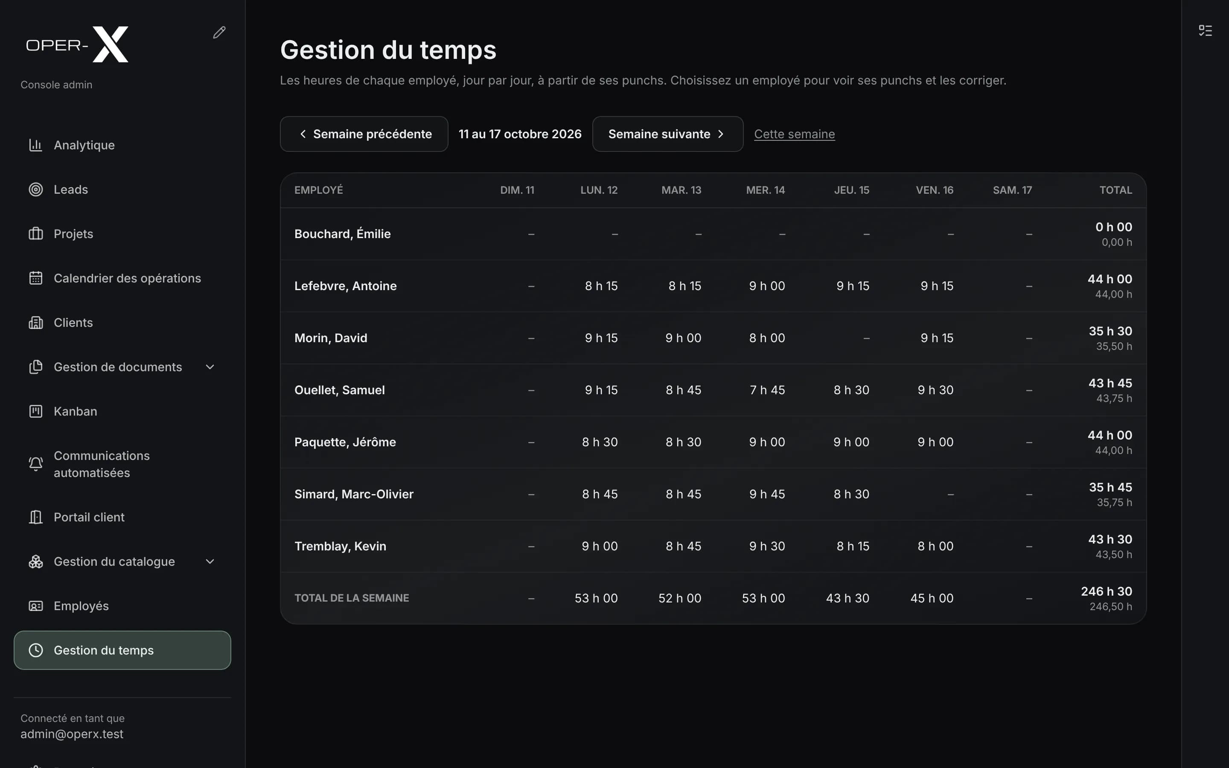Click Morin's 35 h 30 total
This screenshot has width=1229, height=768.
pos(1110,331)
